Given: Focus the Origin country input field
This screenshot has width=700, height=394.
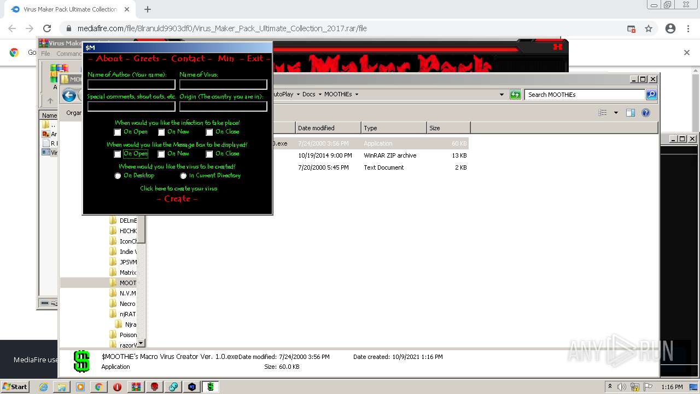Looking at the screenshot, I should [x=223, y=106].
